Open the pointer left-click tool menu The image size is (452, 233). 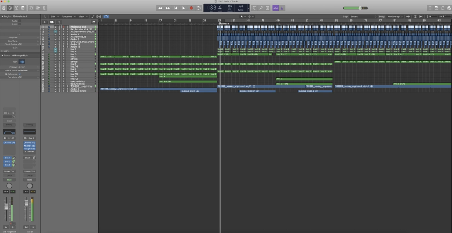point(243,17)
